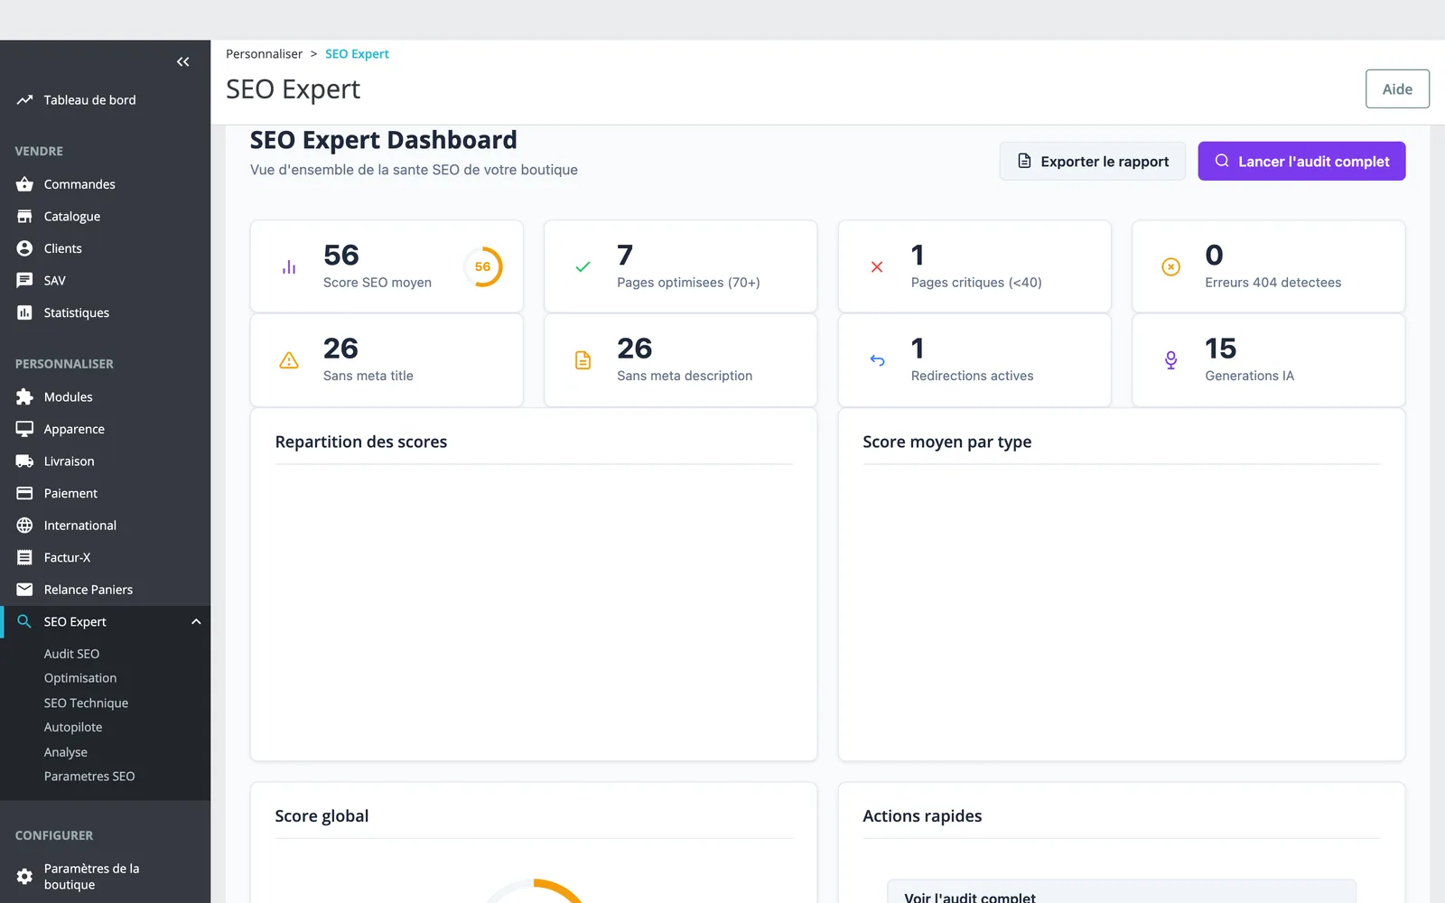The width and height of the screenshot is (1445, 903).
Task: Click the Commandes basket icon
Action: pyautogui.click(x=24, y=184)
